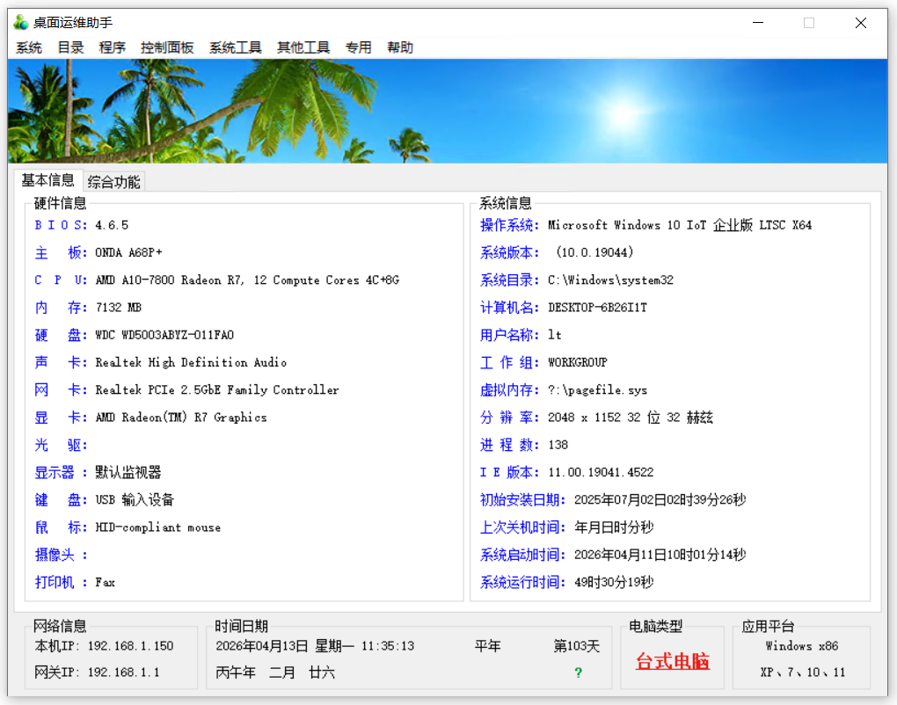Select the 基本信息 tab
This screenshot has width=897, height=705.
(x=48, y=180)
